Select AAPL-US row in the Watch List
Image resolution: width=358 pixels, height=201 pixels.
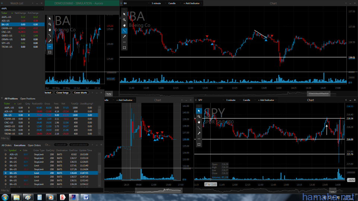click(x=22, y=17)
